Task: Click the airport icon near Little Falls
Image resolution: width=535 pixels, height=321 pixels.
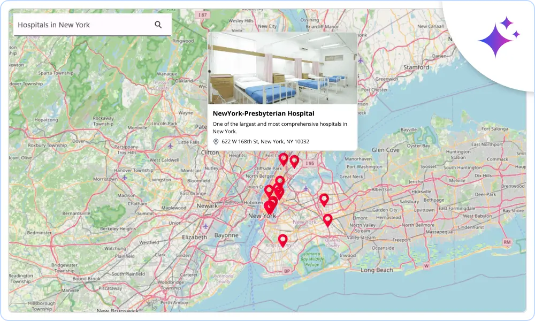Action: point(170,146)
